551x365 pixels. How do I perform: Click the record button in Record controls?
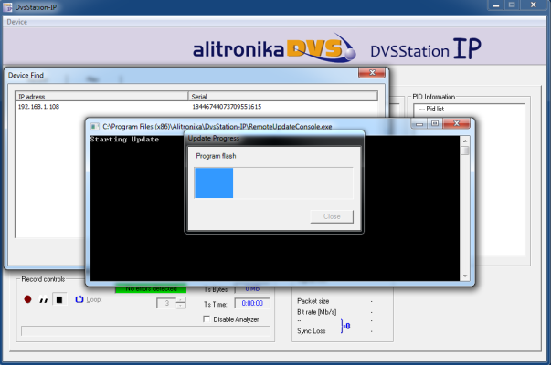(29, 298)
